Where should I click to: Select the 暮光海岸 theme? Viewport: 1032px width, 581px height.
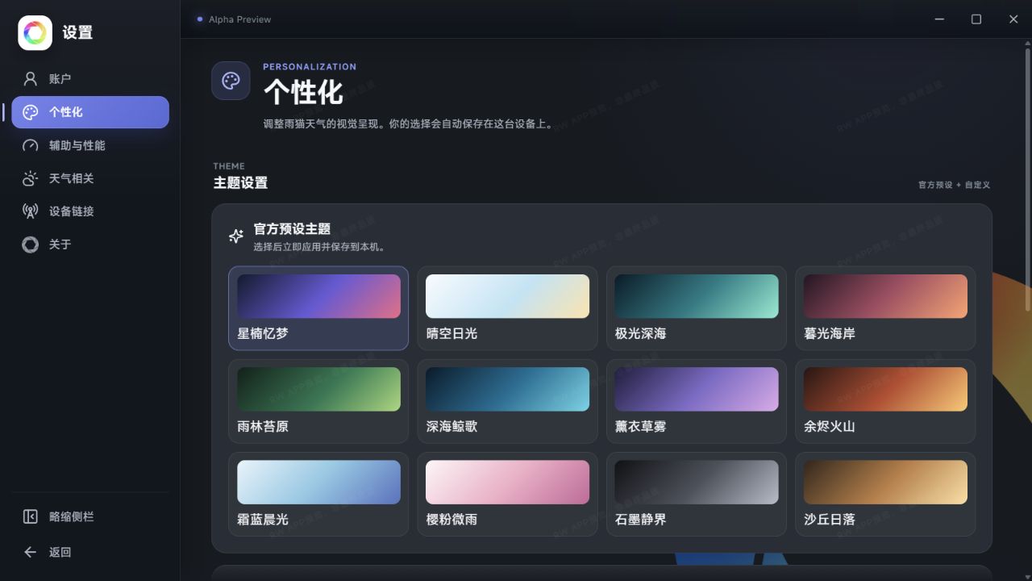tap(885, 308)
